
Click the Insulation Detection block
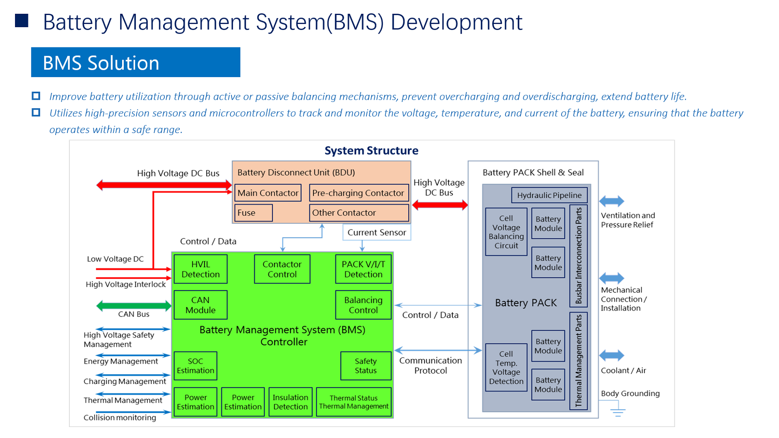click(x=291, y=402)
